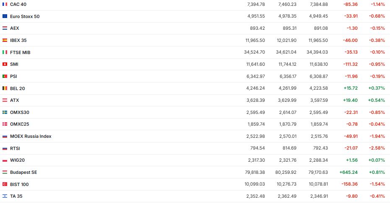This screenshot has width=390, height=204.
Task: Click the France flag icon beside CAC 40
Action: (5, 4)
